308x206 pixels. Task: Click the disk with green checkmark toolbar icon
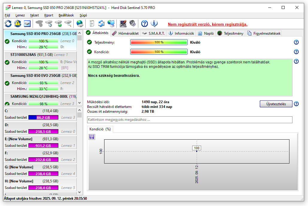[58, 24]
